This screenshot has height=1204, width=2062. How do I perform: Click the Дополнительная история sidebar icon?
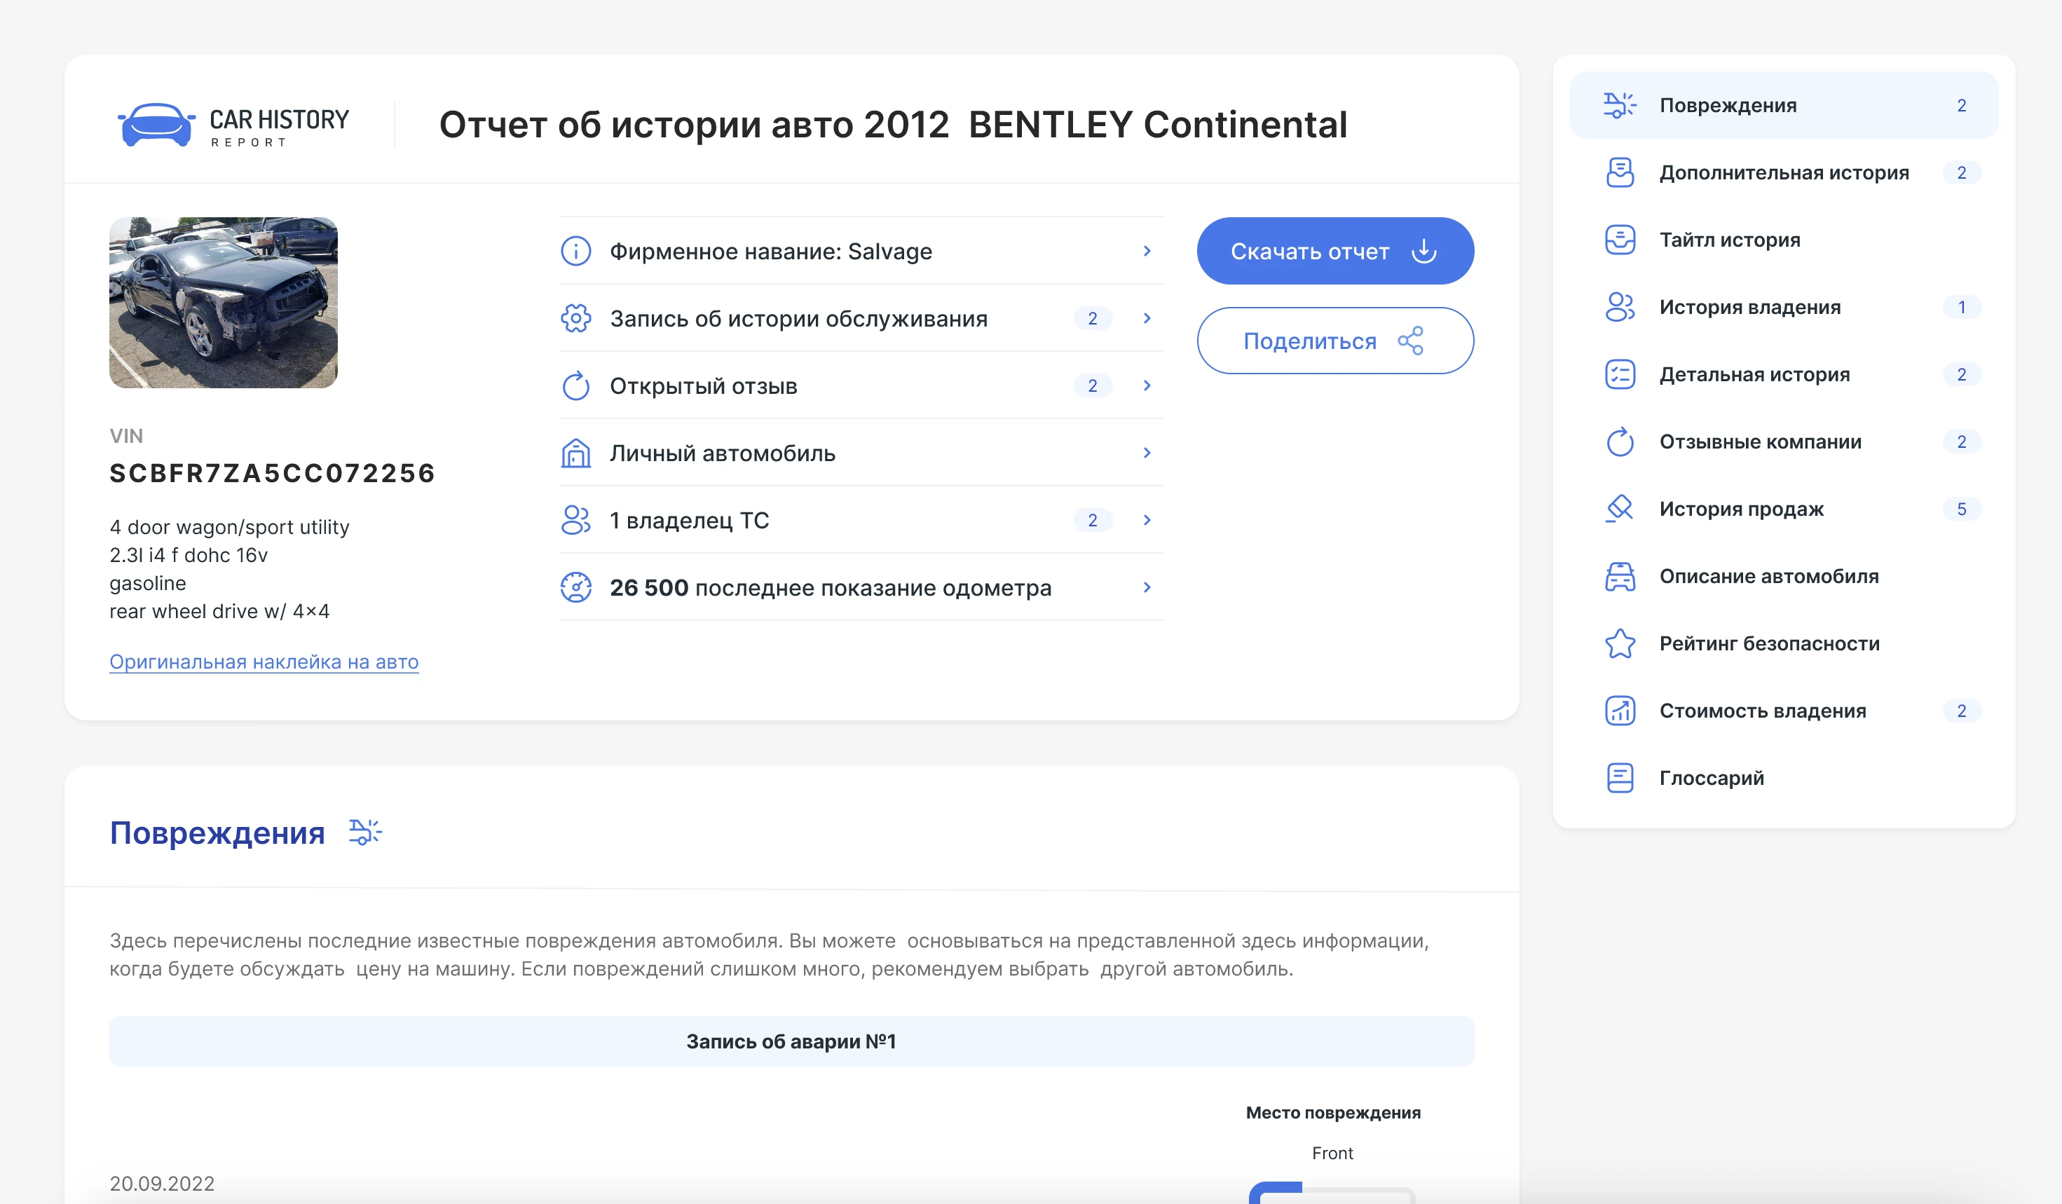point(1619,172)
